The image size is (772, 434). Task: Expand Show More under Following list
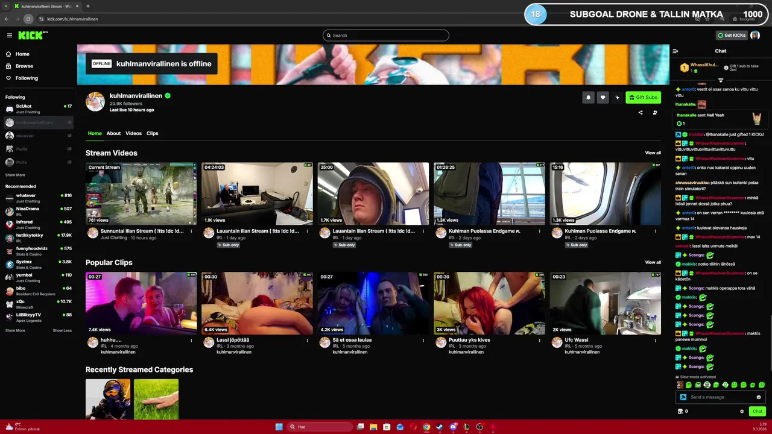15,175
